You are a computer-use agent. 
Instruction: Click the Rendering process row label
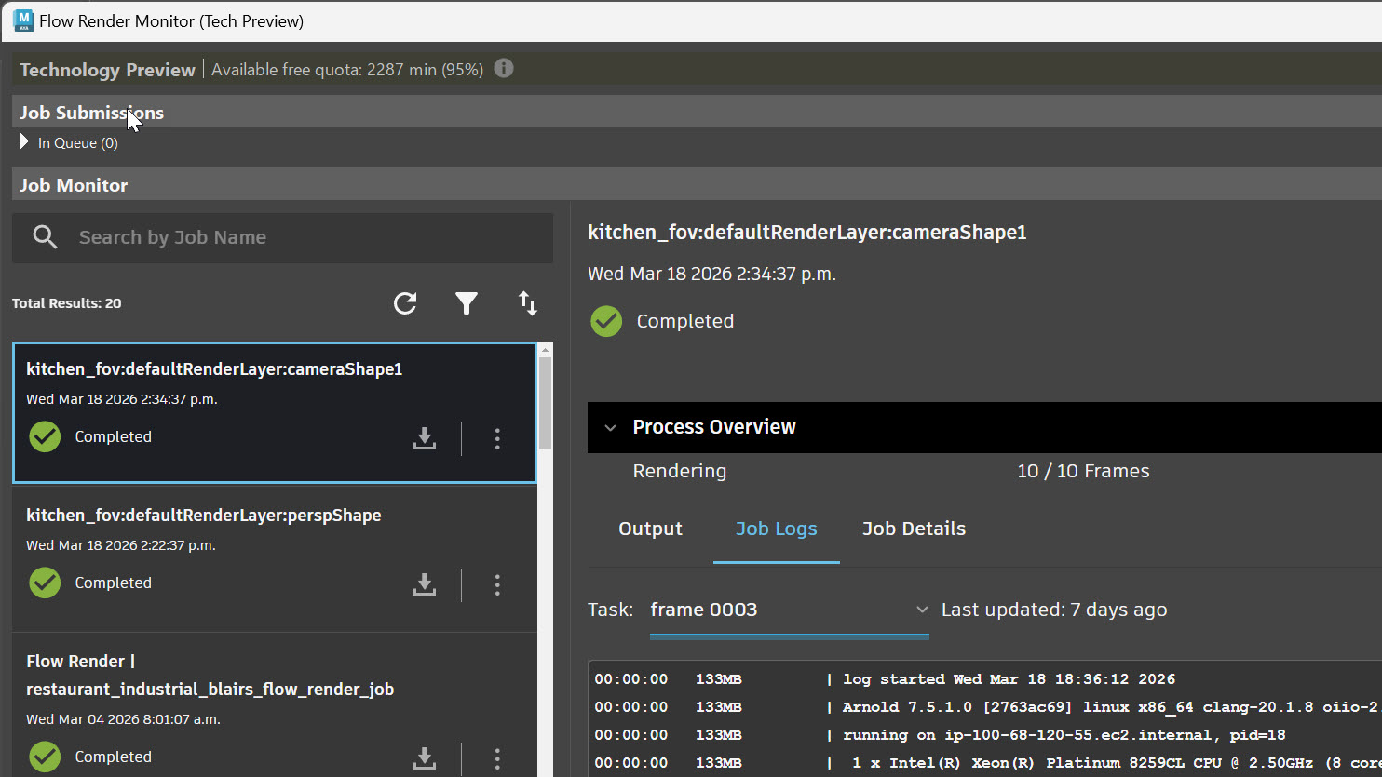pos(680,471)
